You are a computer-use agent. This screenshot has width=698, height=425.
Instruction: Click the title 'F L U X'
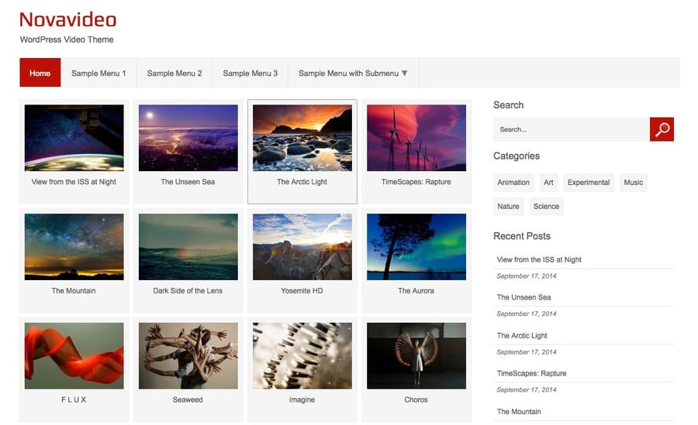point(74,399)
